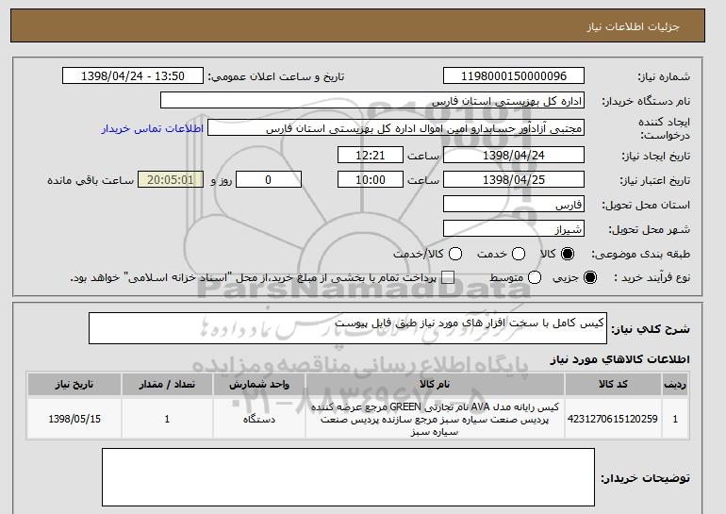Click the request creator name field
The width and height of the screenshot is (726, 514).
coord(394,127)
